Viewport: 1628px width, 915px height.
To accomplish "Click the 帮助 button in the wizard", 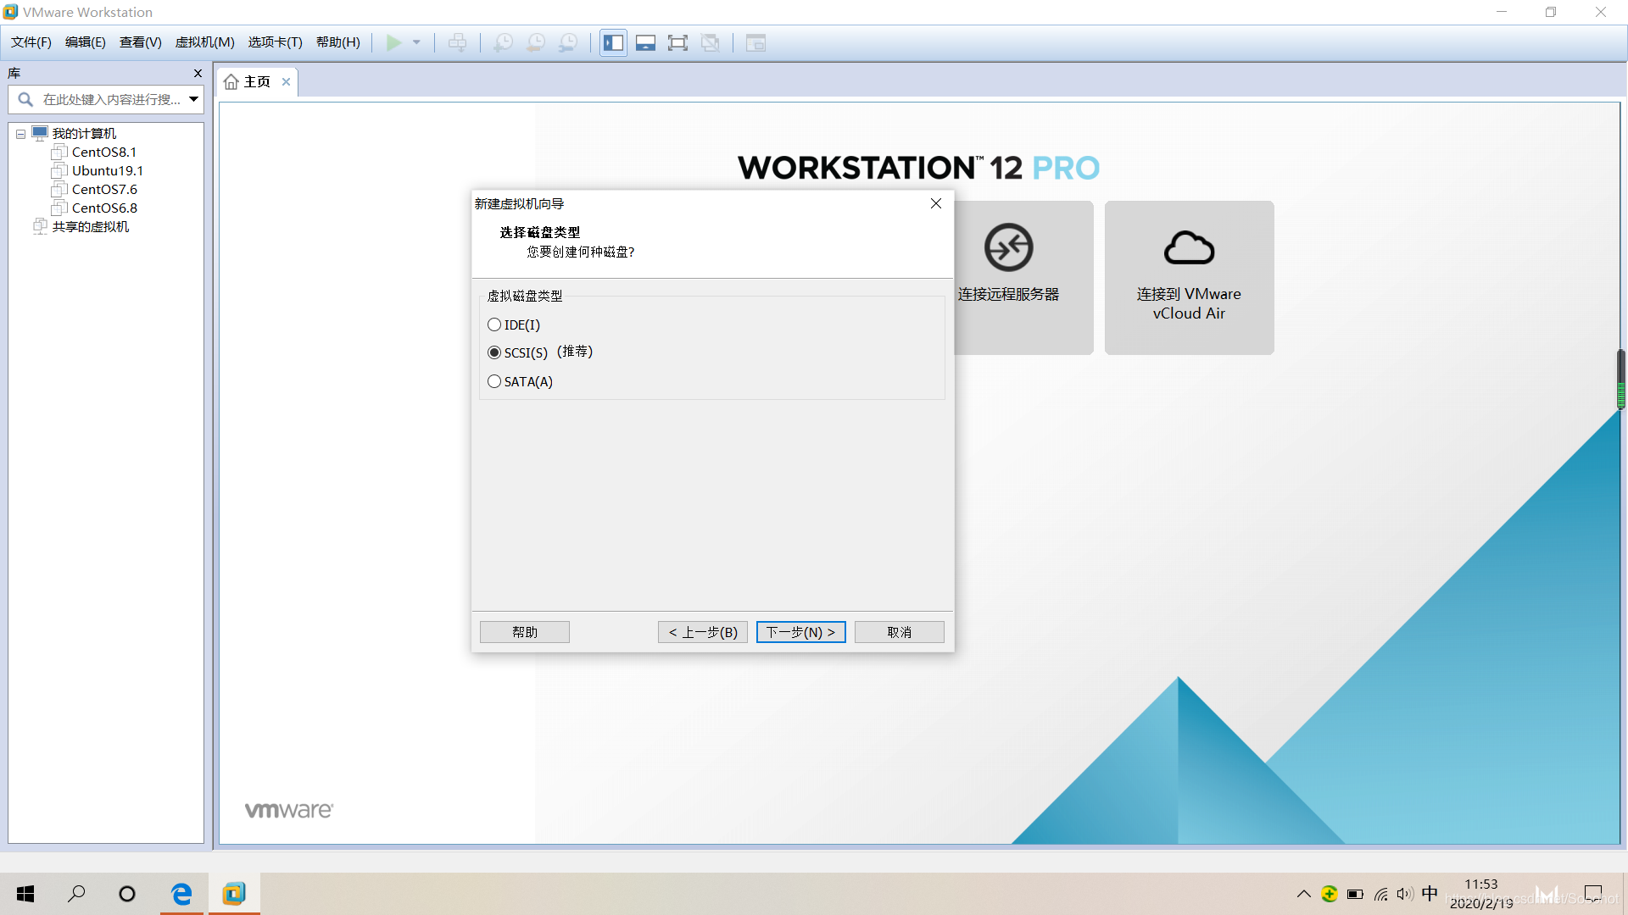I will (525, 633).
